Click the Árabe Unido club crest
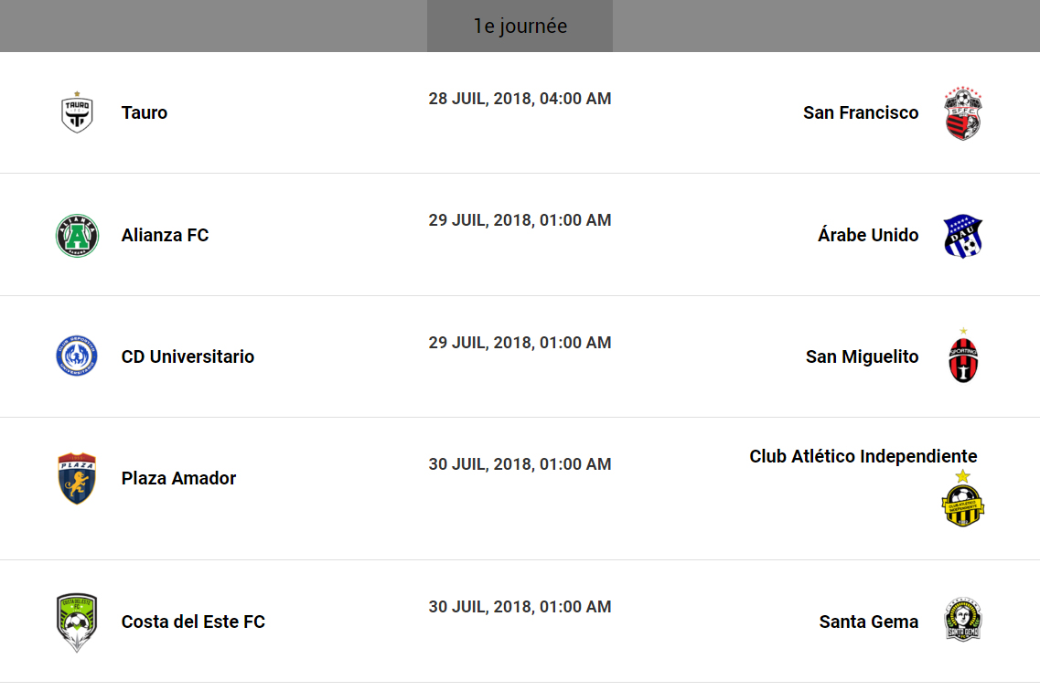The width and height of the screenshot is (1040, 691). coord(963,236)
